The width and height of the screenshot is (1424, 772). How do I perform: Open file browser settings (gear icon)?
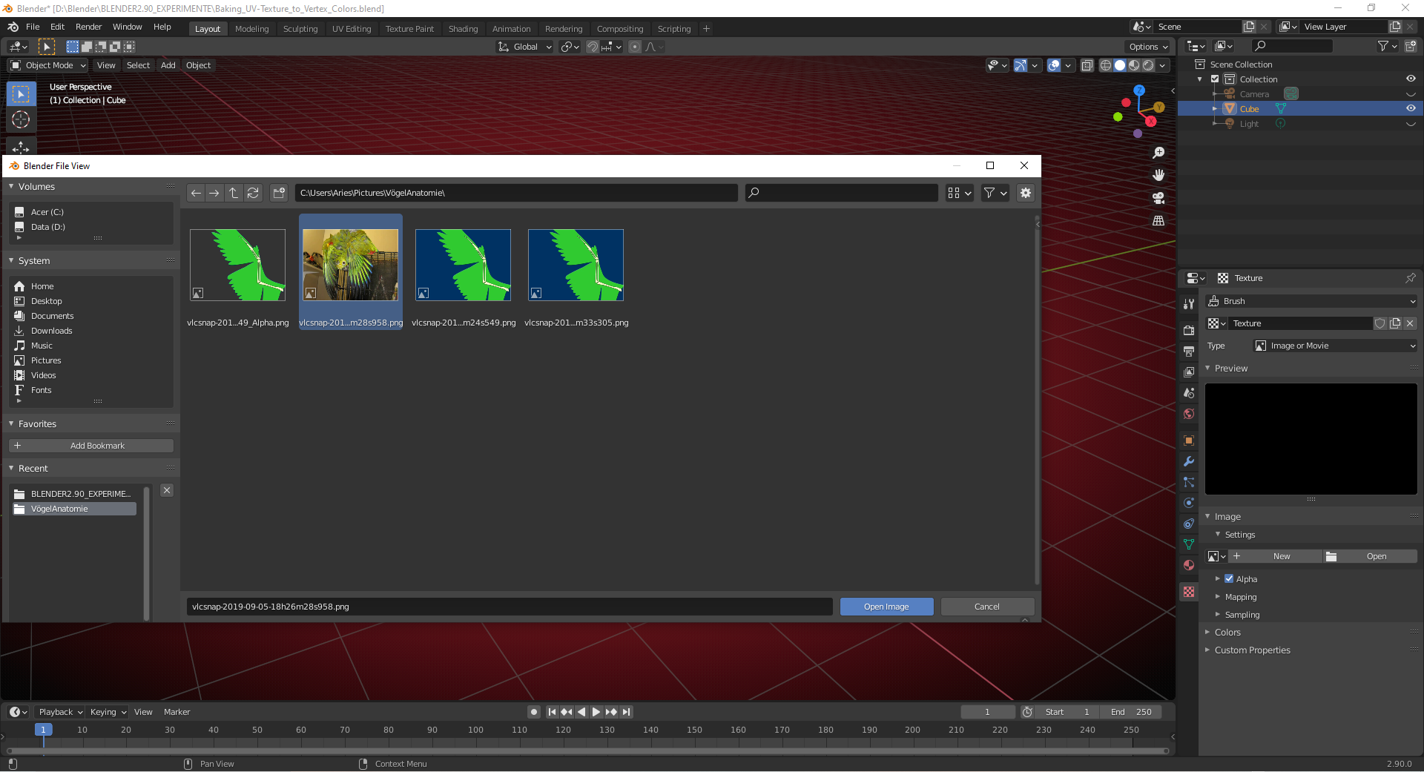1026,193
